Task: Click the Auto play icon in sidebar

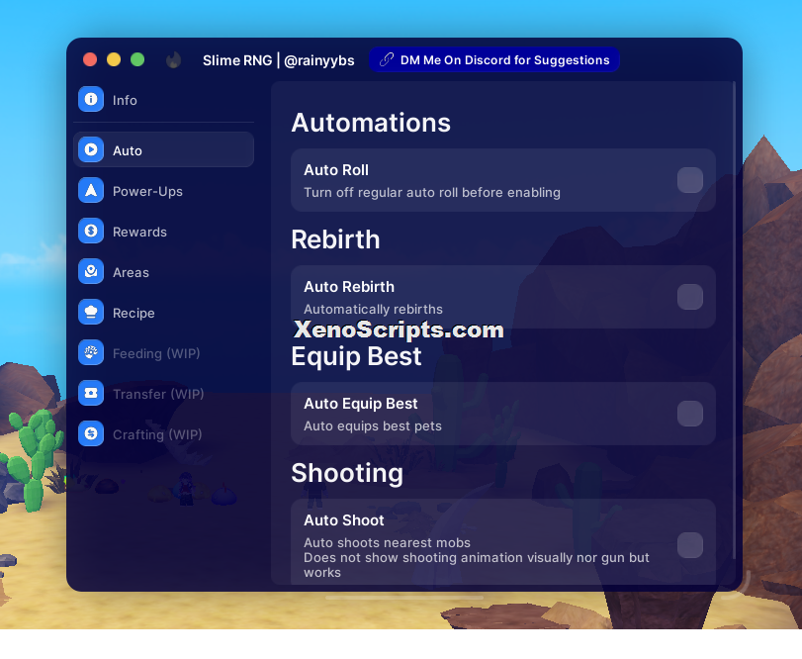Action: point(91,149)
